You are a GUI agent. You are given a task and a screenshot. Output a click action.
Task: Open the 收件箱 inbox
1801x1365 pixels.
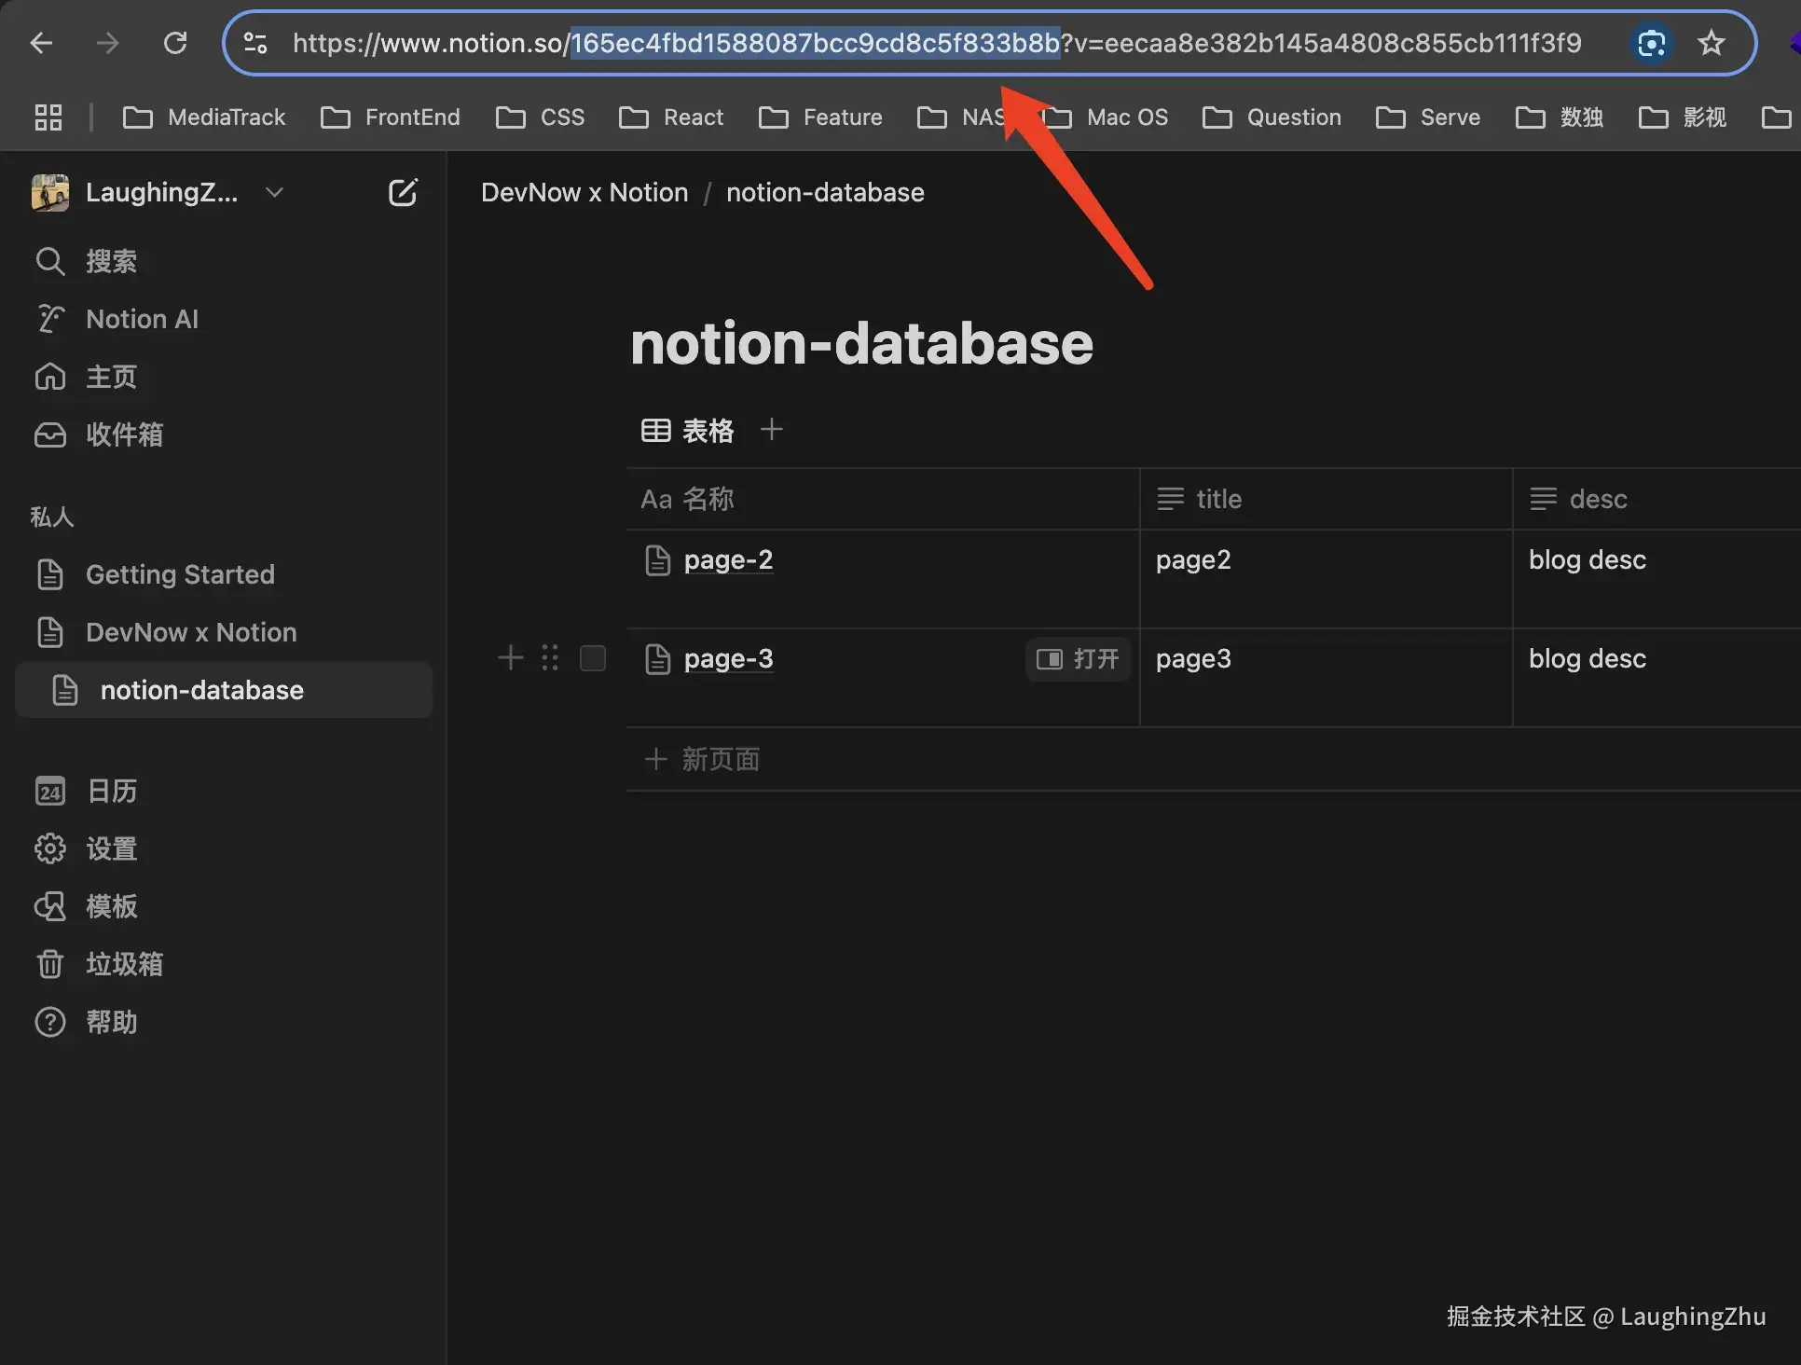[123, 434]
